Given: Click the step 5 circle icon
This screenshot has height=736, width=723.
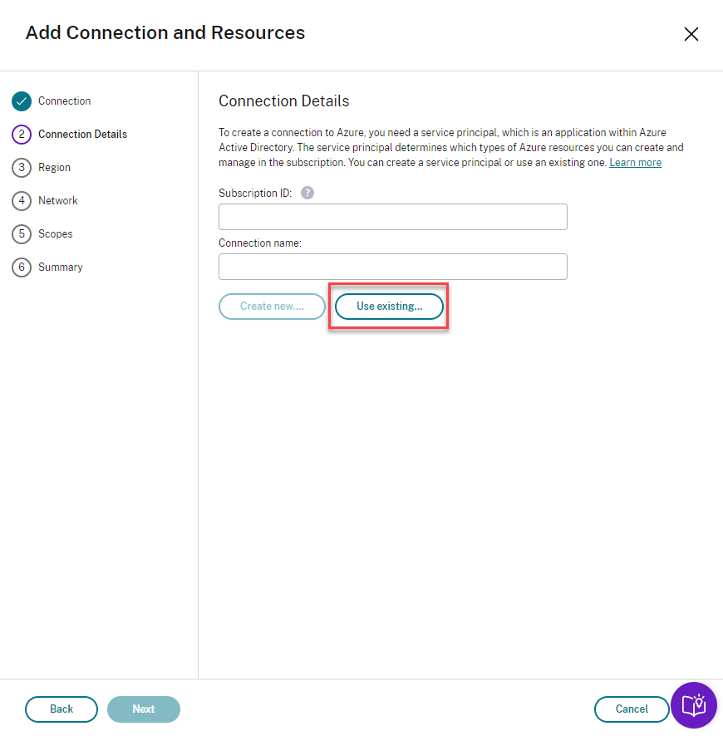Looking at the screenshot, I should tap(22, 234).
